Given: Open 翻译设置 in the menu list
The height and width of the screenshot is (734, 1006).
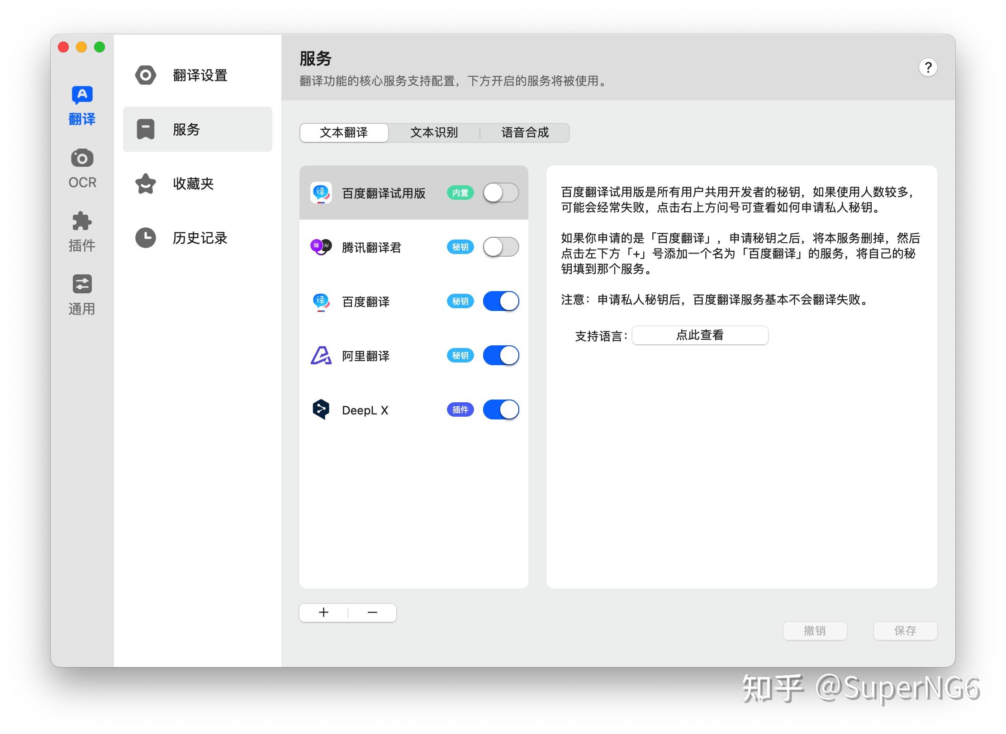Looking at the screenshot, I should pyautogui.click(x=198, y=75).
